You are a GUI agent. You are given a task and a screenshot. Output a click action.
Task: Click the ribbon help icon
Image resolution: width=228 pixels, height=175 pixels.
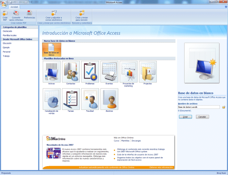coord(226,7)
